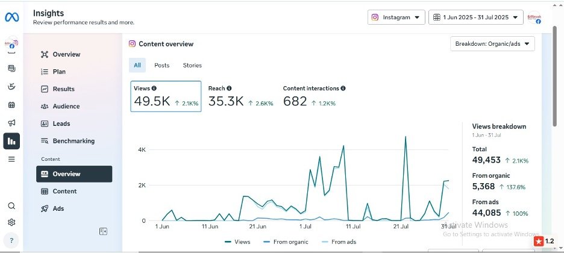Switch to the Stories tab
Screen dimensions: 564x253
click(192, 65)
